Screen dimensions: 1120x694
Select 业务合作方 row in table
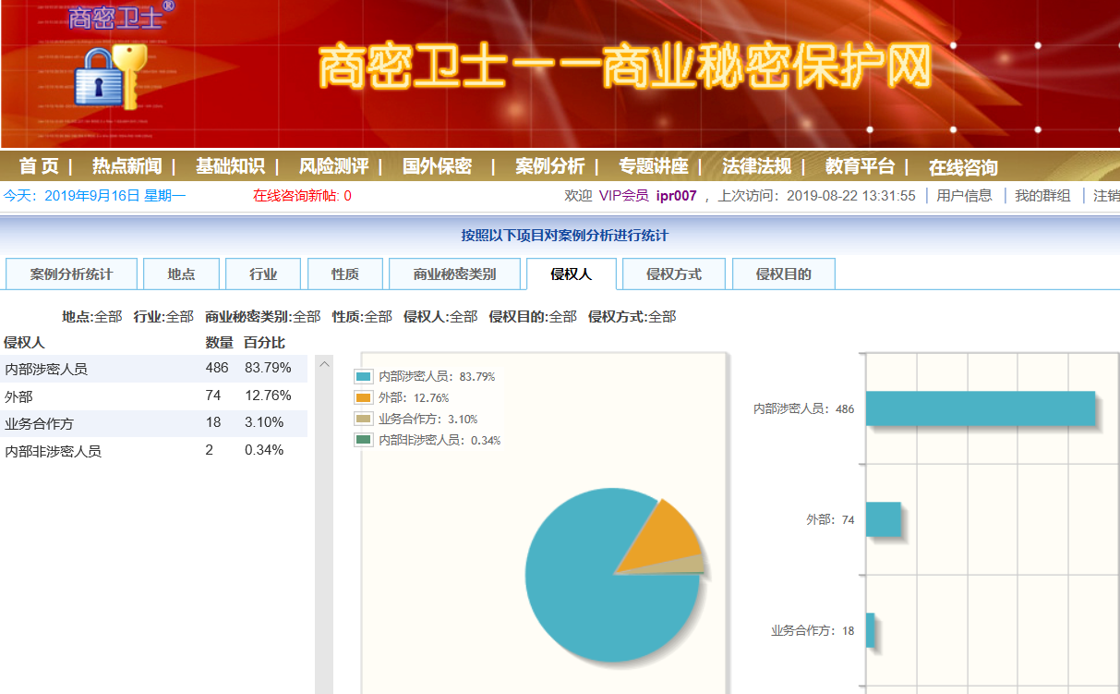point(153,423)
